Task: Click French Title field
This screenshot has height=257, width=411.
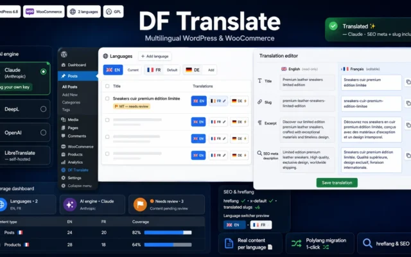Action: (371, 82)
